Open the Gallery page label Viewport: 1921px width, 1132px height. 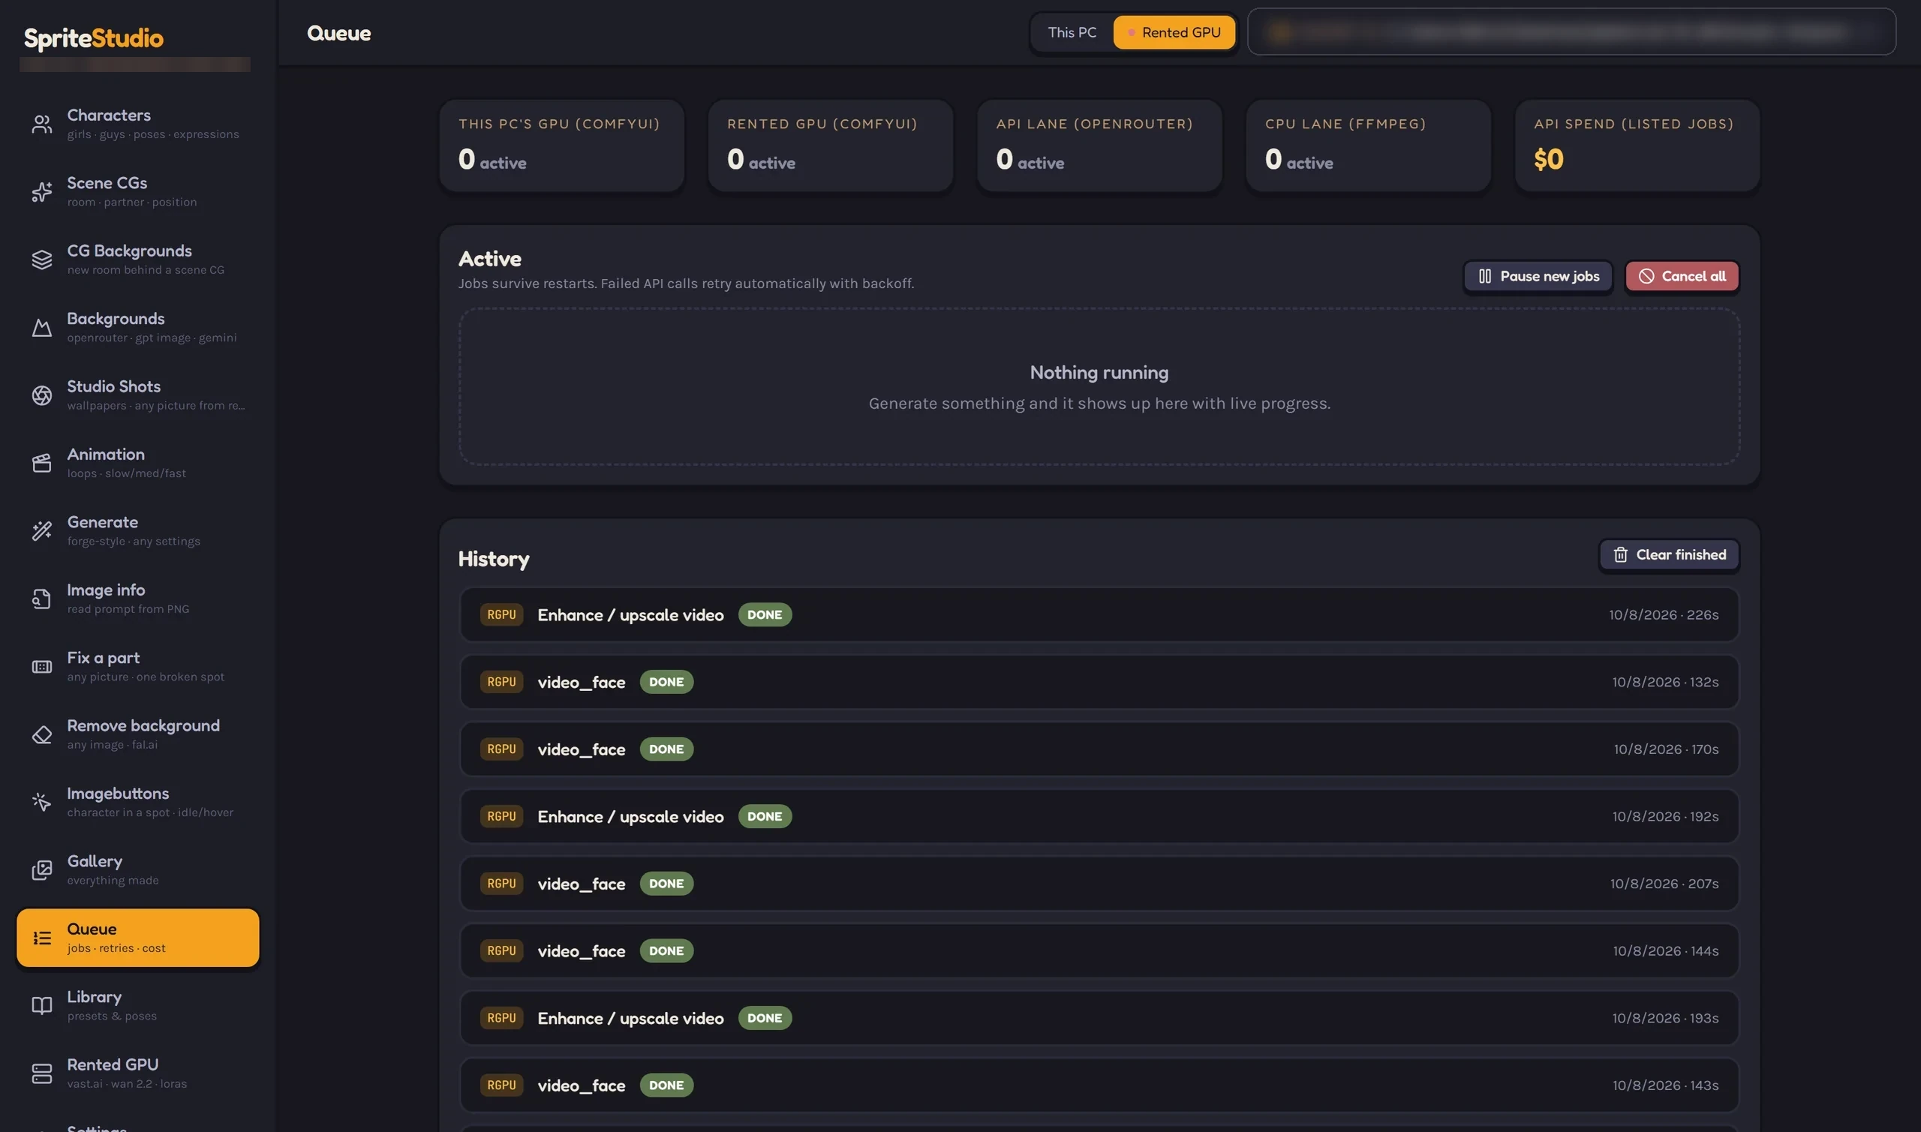point(95,861)
